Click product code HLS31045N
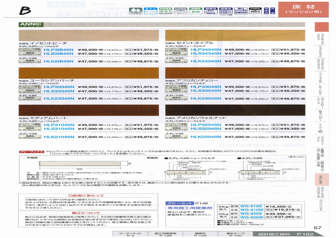 [x=59, y=129]
